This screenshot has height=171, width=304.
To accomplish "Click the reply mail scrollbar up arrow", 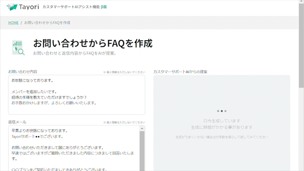I will (x=142, y=128).
